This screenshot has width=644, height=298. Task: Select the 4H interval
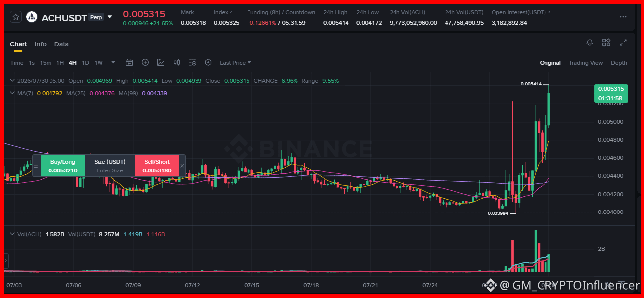pos(73,63)
